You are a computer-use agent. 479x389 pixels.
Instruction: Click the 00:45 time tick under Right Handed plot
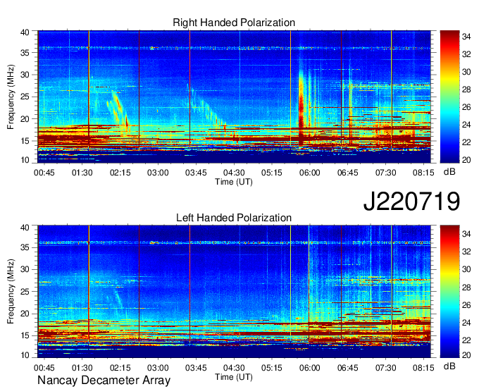[44, 173]
